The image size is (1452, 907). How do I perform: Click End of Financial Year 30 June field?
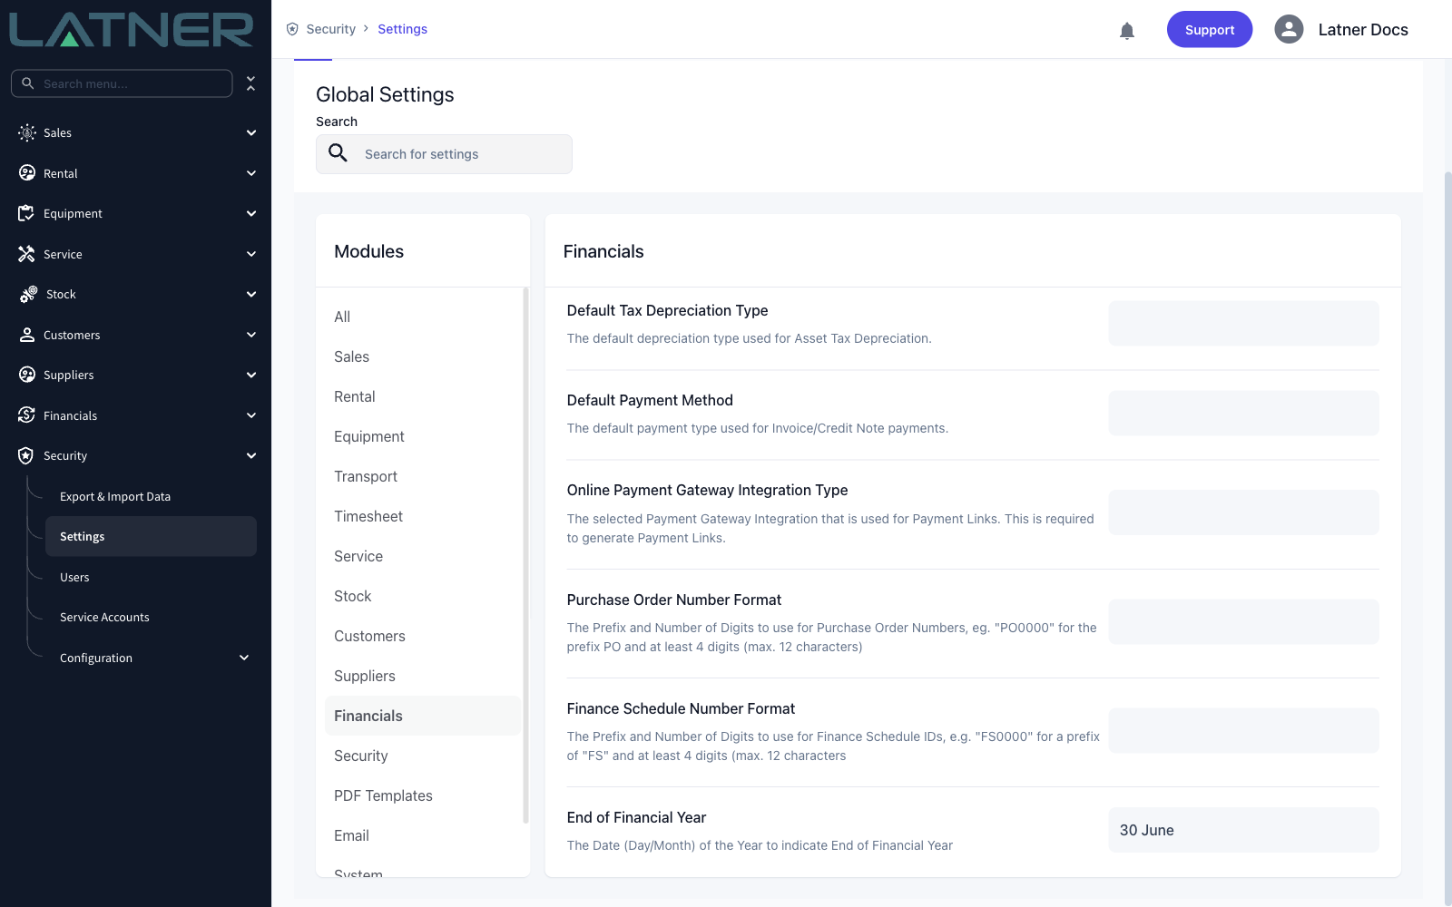tap(1243, 830)
